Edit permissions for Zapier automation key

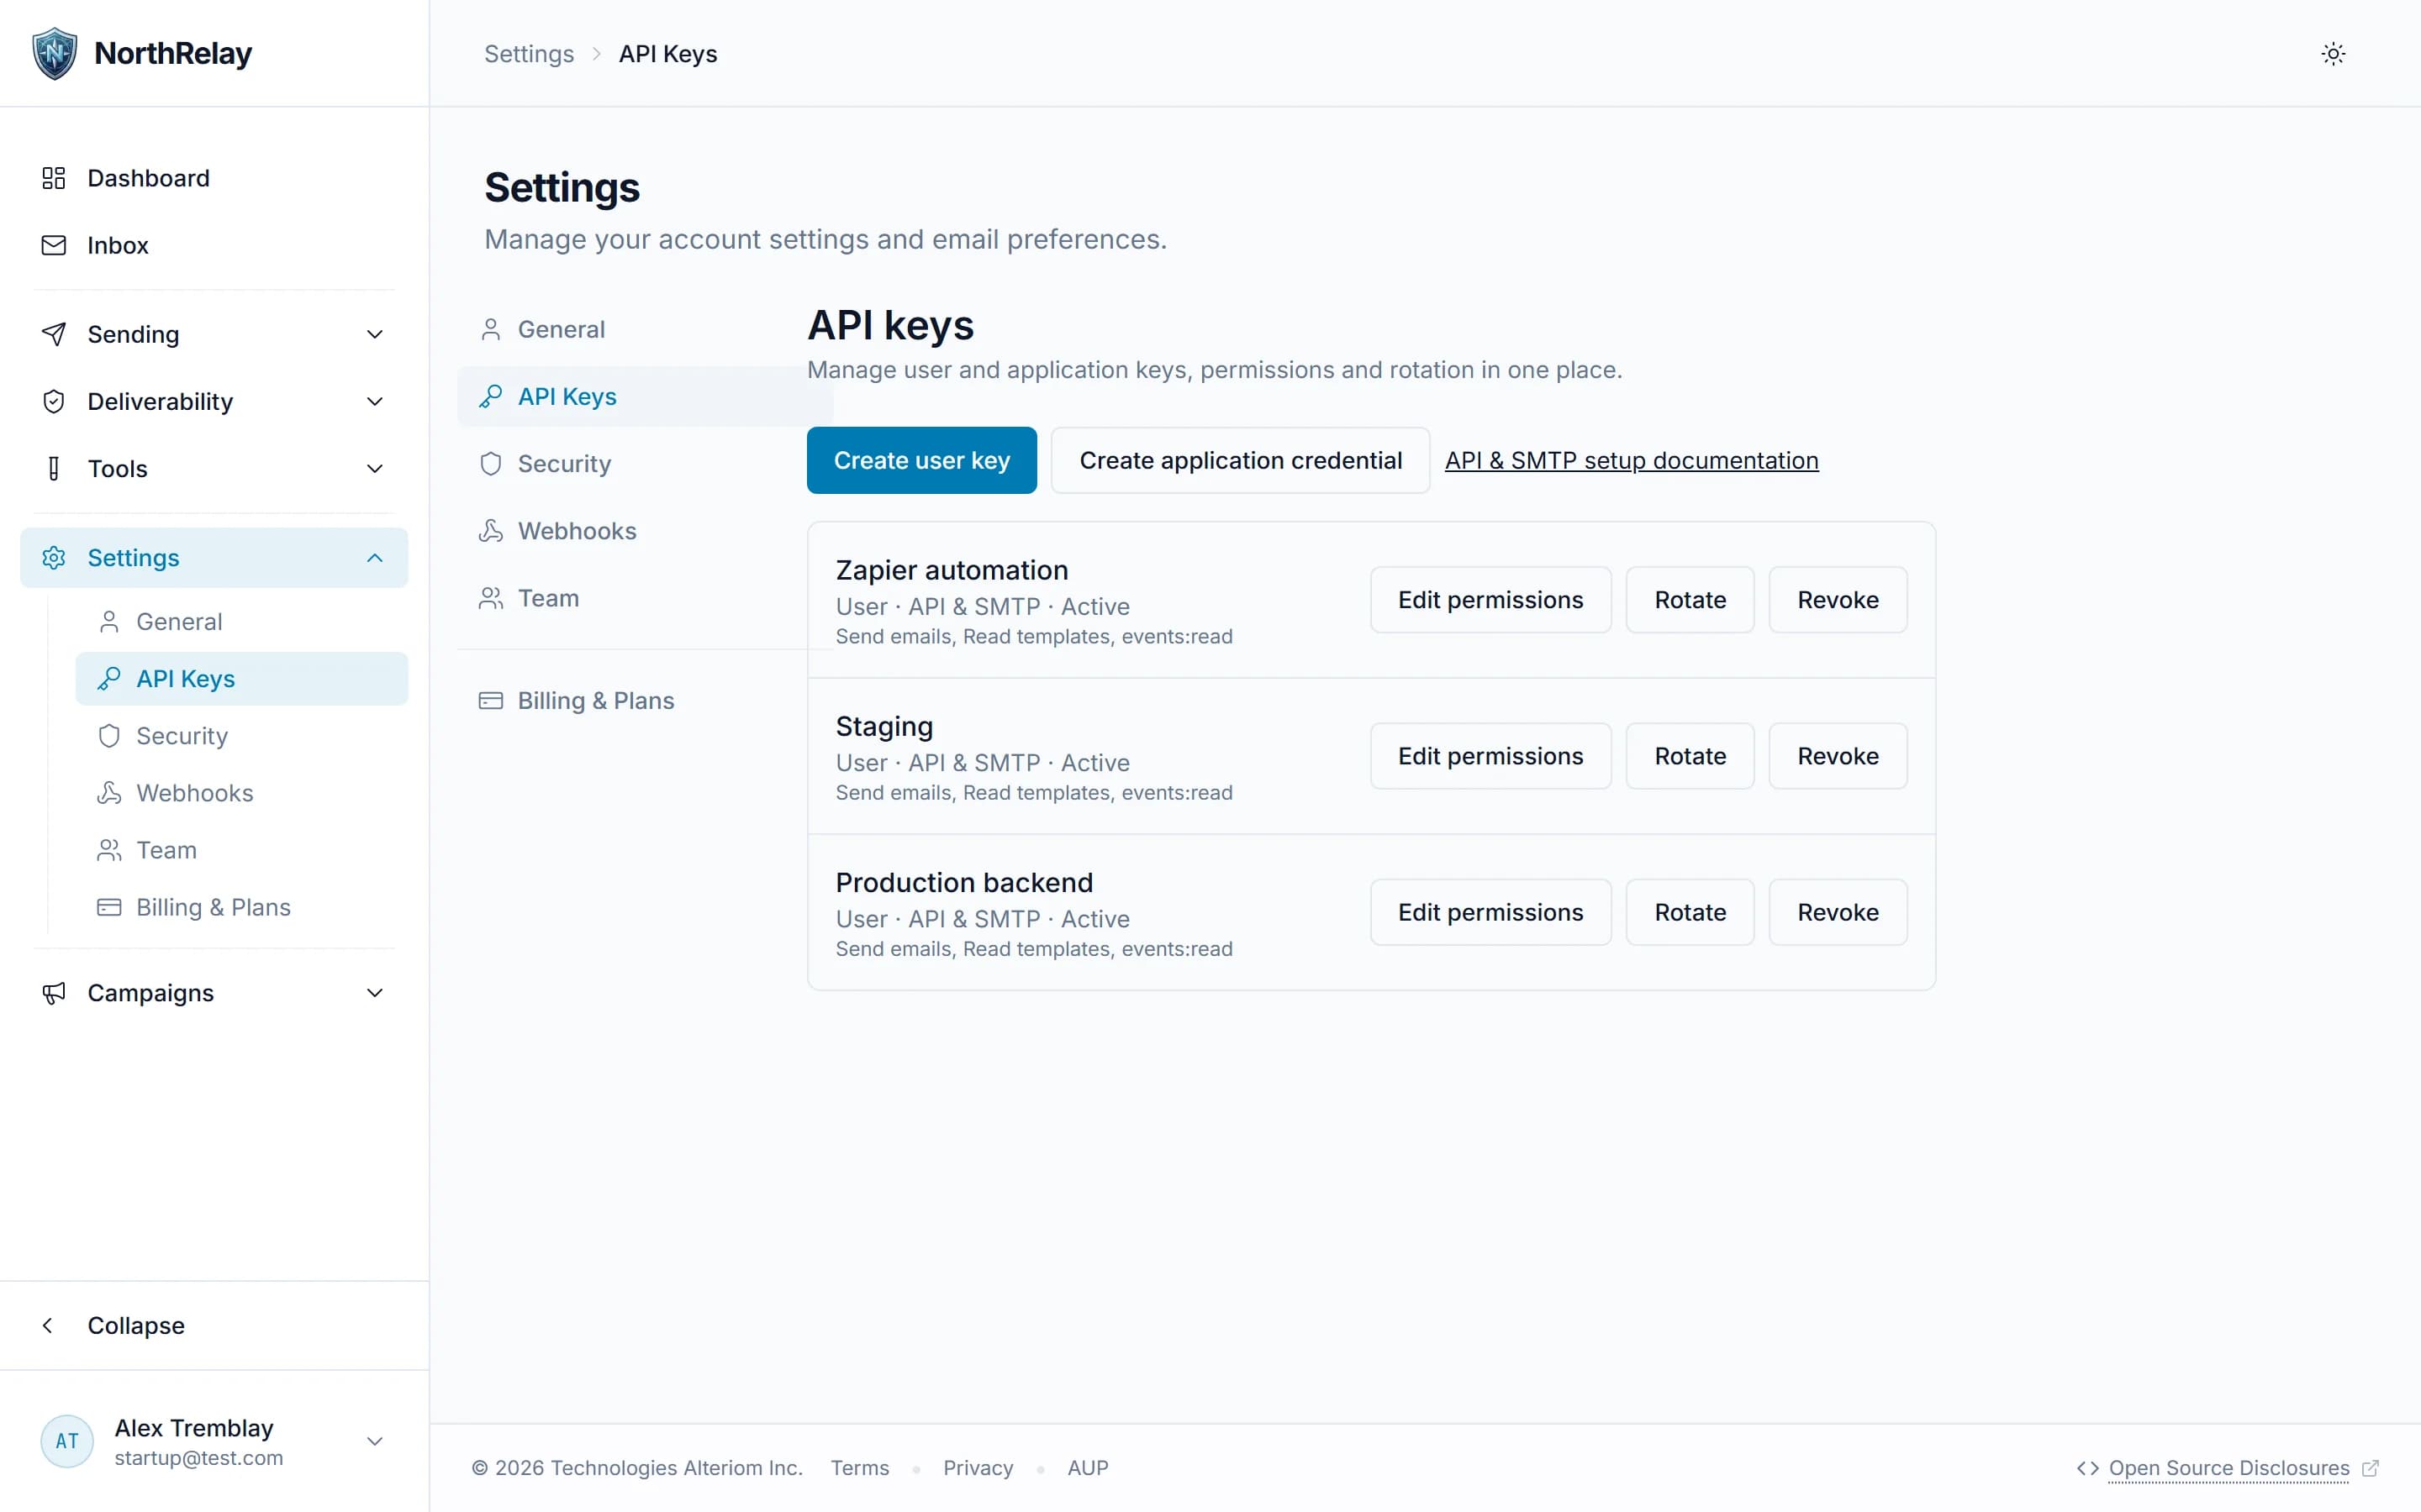click(x=1490, y=600)
